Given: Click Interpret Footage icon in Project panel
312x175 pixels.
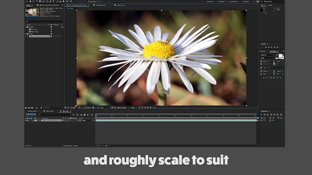Looking at the screenshot, I should pos(26,108).
